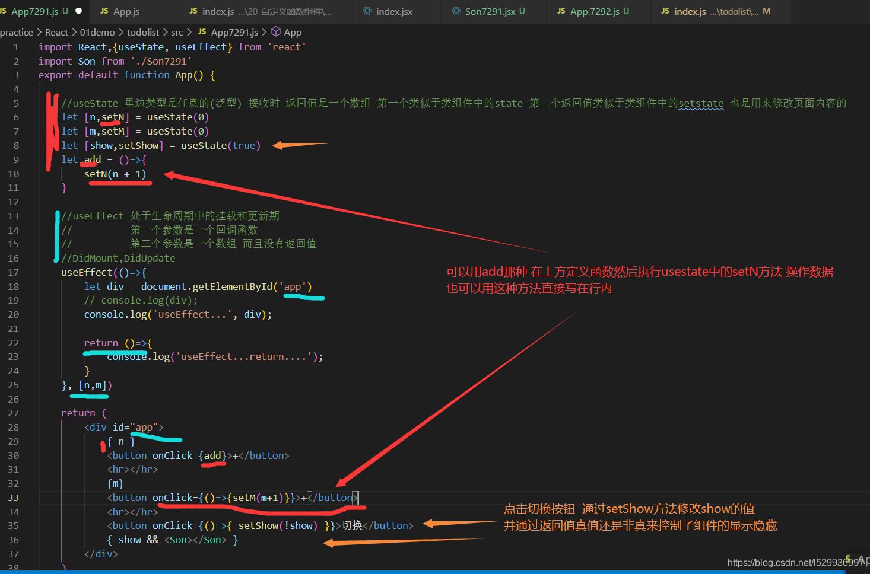Click the './Son7291' import path string
Screen dimensions: 870x574
click(x=161, y=61)
